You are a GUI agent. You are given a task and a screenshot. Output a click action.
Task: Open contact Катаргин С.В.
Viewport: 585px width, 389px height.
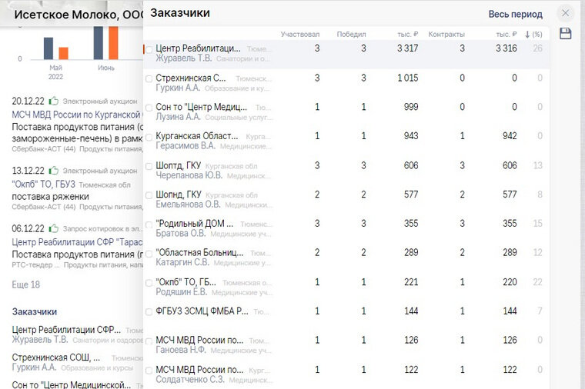tap(182, 262)
